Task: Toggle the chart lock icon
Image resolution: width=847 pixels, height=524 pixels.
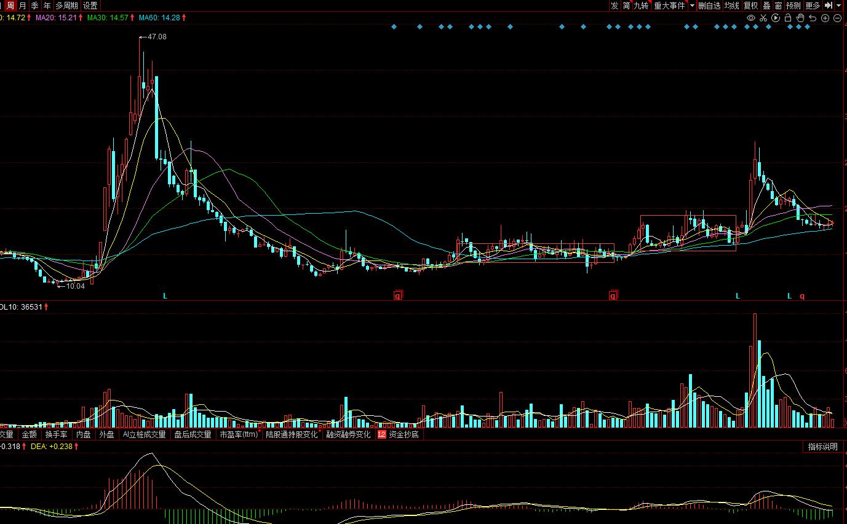Action: click(x=788, y=18)
